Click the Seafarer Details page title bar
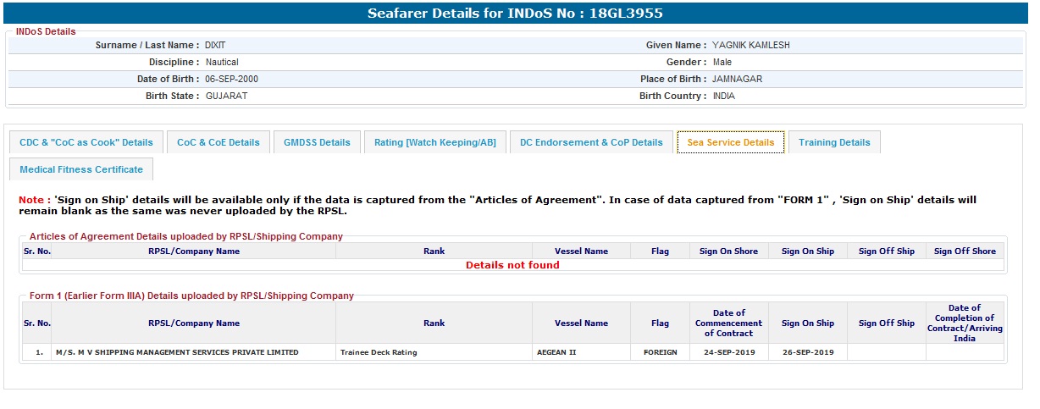1040x409 pixels. 515,14
